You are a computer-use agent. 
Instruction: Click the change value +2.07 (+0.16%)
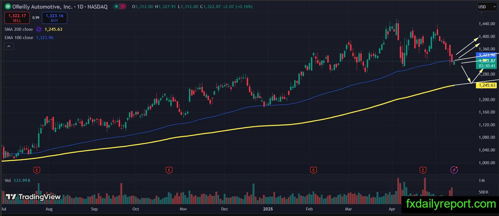238,7
